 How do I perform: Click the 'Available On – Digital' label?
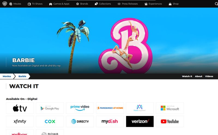tap(22, 99)
